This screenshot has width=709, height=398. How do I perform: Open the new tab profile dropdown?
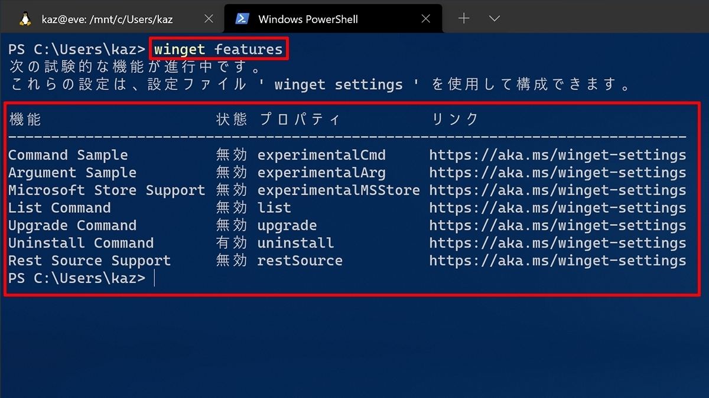(496, 19)
